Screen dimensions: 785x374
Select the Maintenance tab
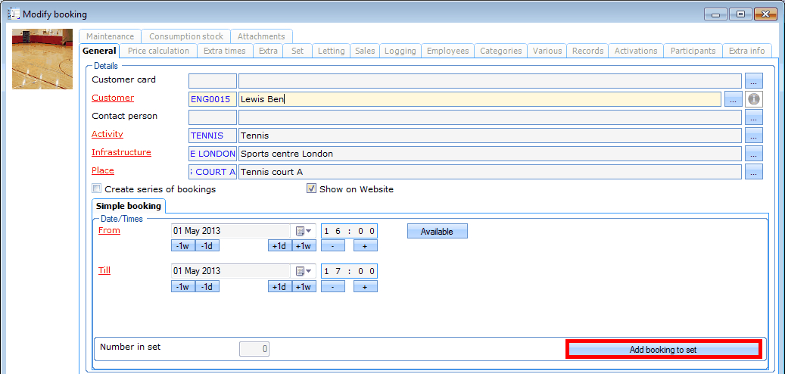110,36
